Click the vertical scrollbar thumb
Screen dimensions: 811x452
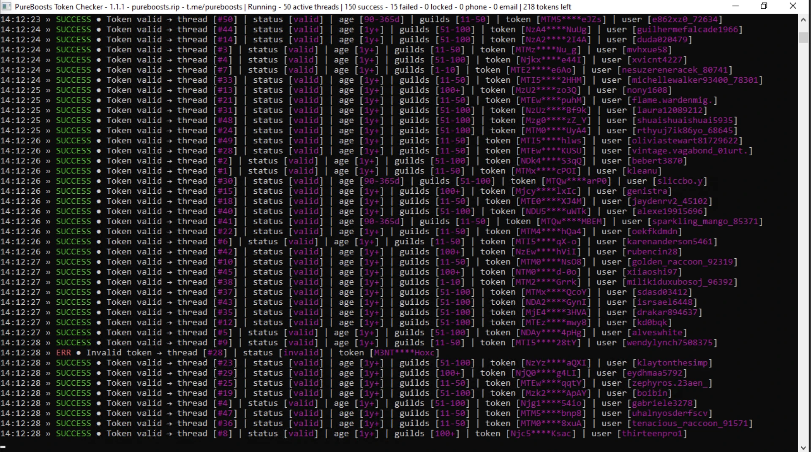[x=803, y=38]
